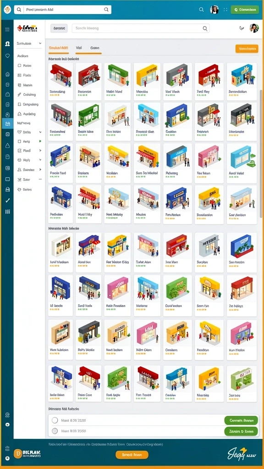The image size is (264, 469).
Task: Select the heart icon in the dark sidebar
Action: (x=7, y=56)
